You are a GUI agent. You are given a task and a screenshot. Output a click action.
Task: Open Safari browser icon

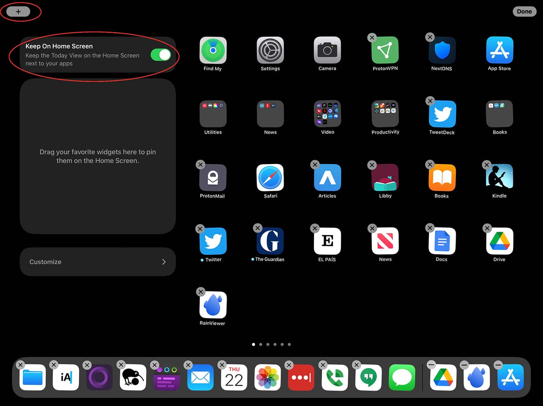click(270, 178)
